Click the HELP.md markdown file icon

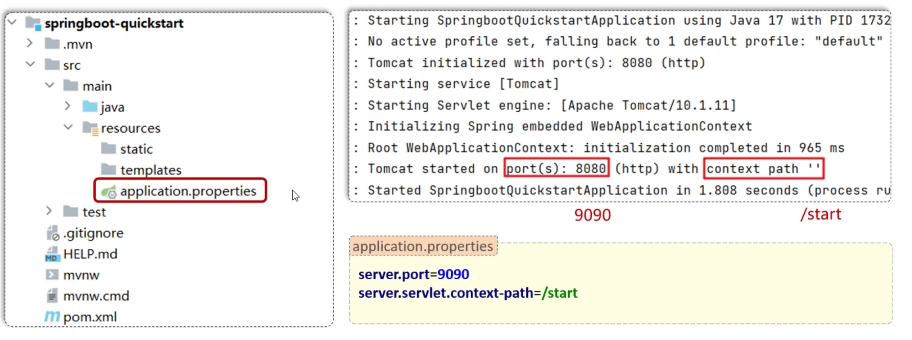point(52,254)
